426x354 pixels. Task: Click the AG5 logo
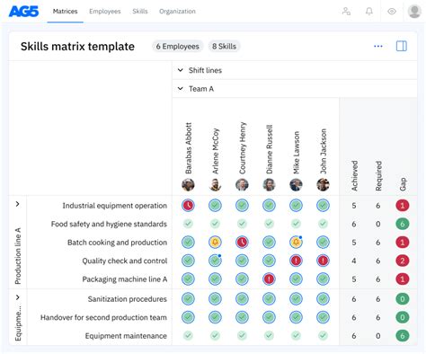[x=23, y=12]
